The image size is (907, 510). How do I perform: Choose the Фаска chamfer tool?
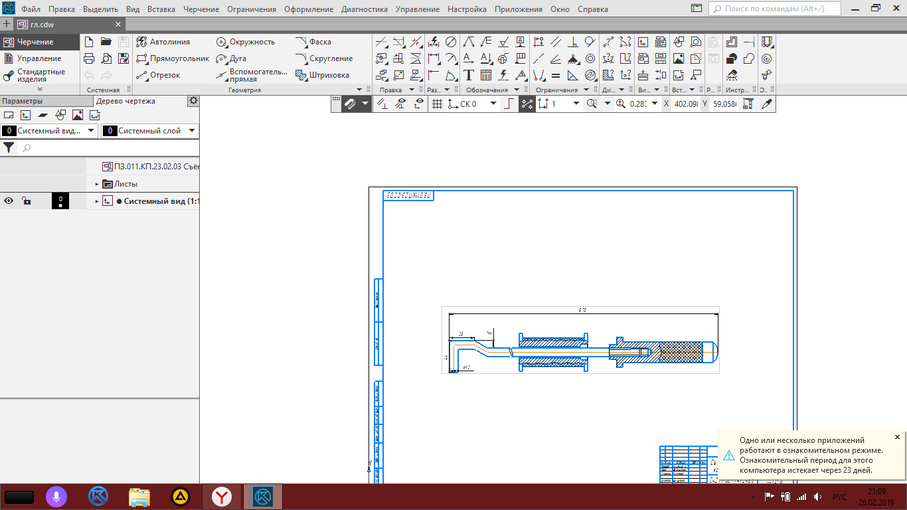click(x=313, y=42)
